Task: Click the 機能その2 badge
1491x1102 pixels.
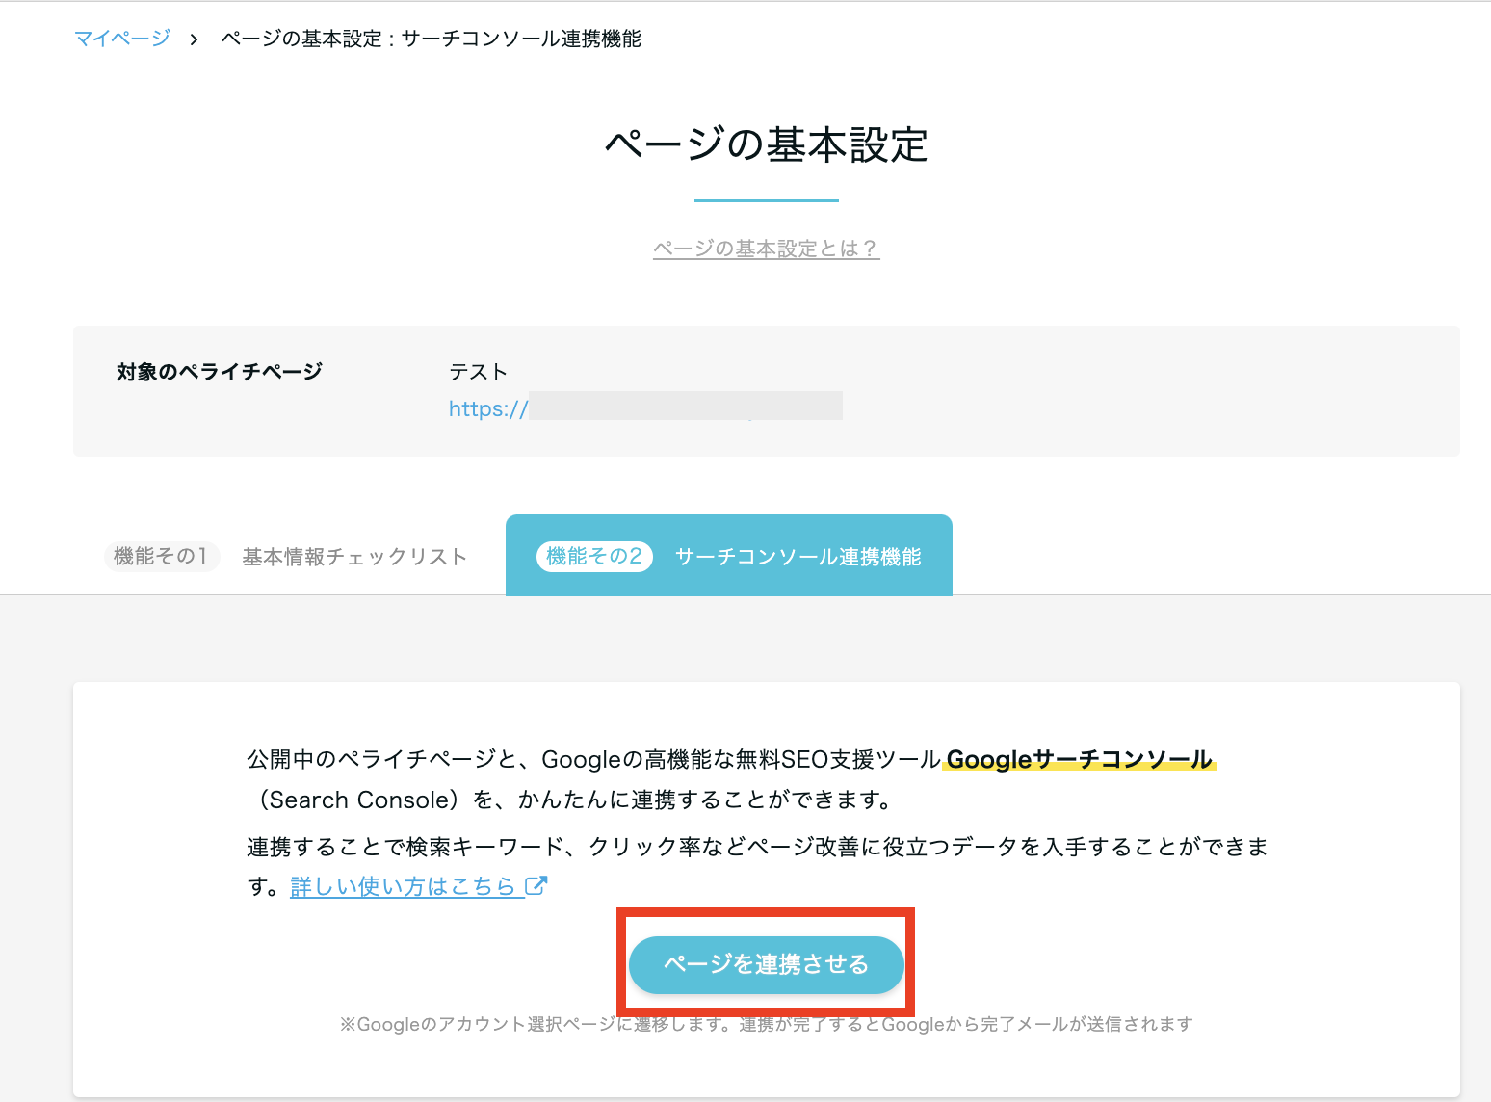Action: coord(594,557)
